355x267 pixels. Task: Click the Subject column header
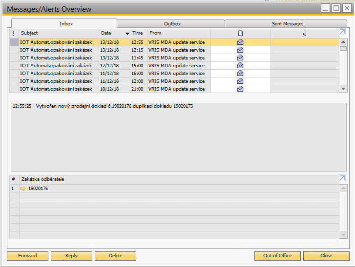59,33
